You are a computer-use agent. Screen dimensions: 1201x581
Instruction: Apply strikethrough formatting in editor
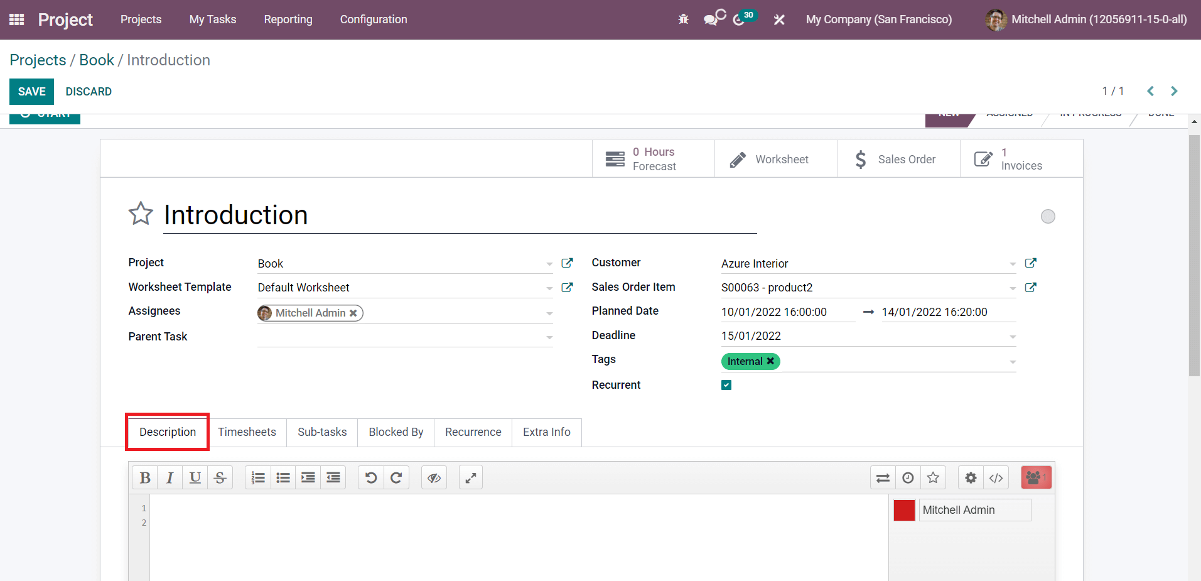[x=220, y=478]
